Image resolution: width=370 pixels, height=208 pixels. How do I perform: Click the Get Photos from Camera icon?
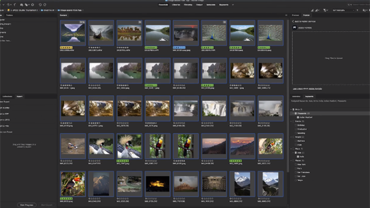click(21, 5)
